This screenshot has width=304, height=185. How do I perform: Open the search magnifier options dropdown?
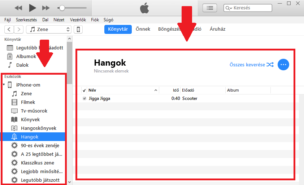tap(229, 8)
